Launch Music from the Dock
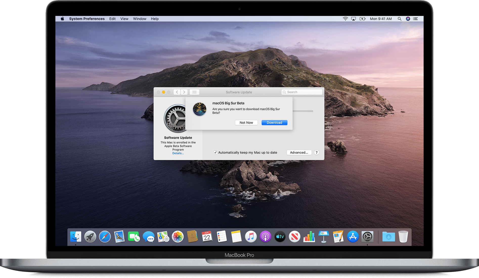The width and height of the screenshot is (479, 278). tap(251, 237)
